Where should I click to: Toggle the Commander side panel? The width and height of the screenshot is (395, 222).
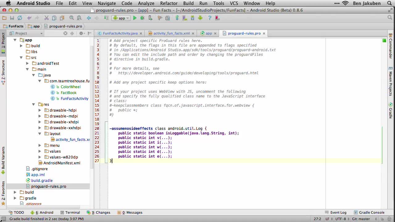point(390,47)
